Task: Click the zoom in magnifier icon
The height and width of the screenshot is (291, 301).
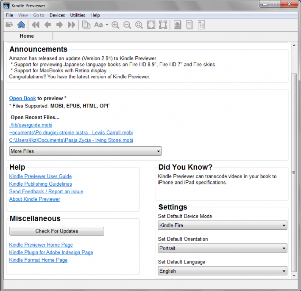Action: coord(115,25)
